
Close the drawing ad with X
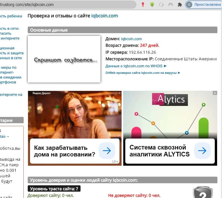pyautogui.click(x=120, y=93)
